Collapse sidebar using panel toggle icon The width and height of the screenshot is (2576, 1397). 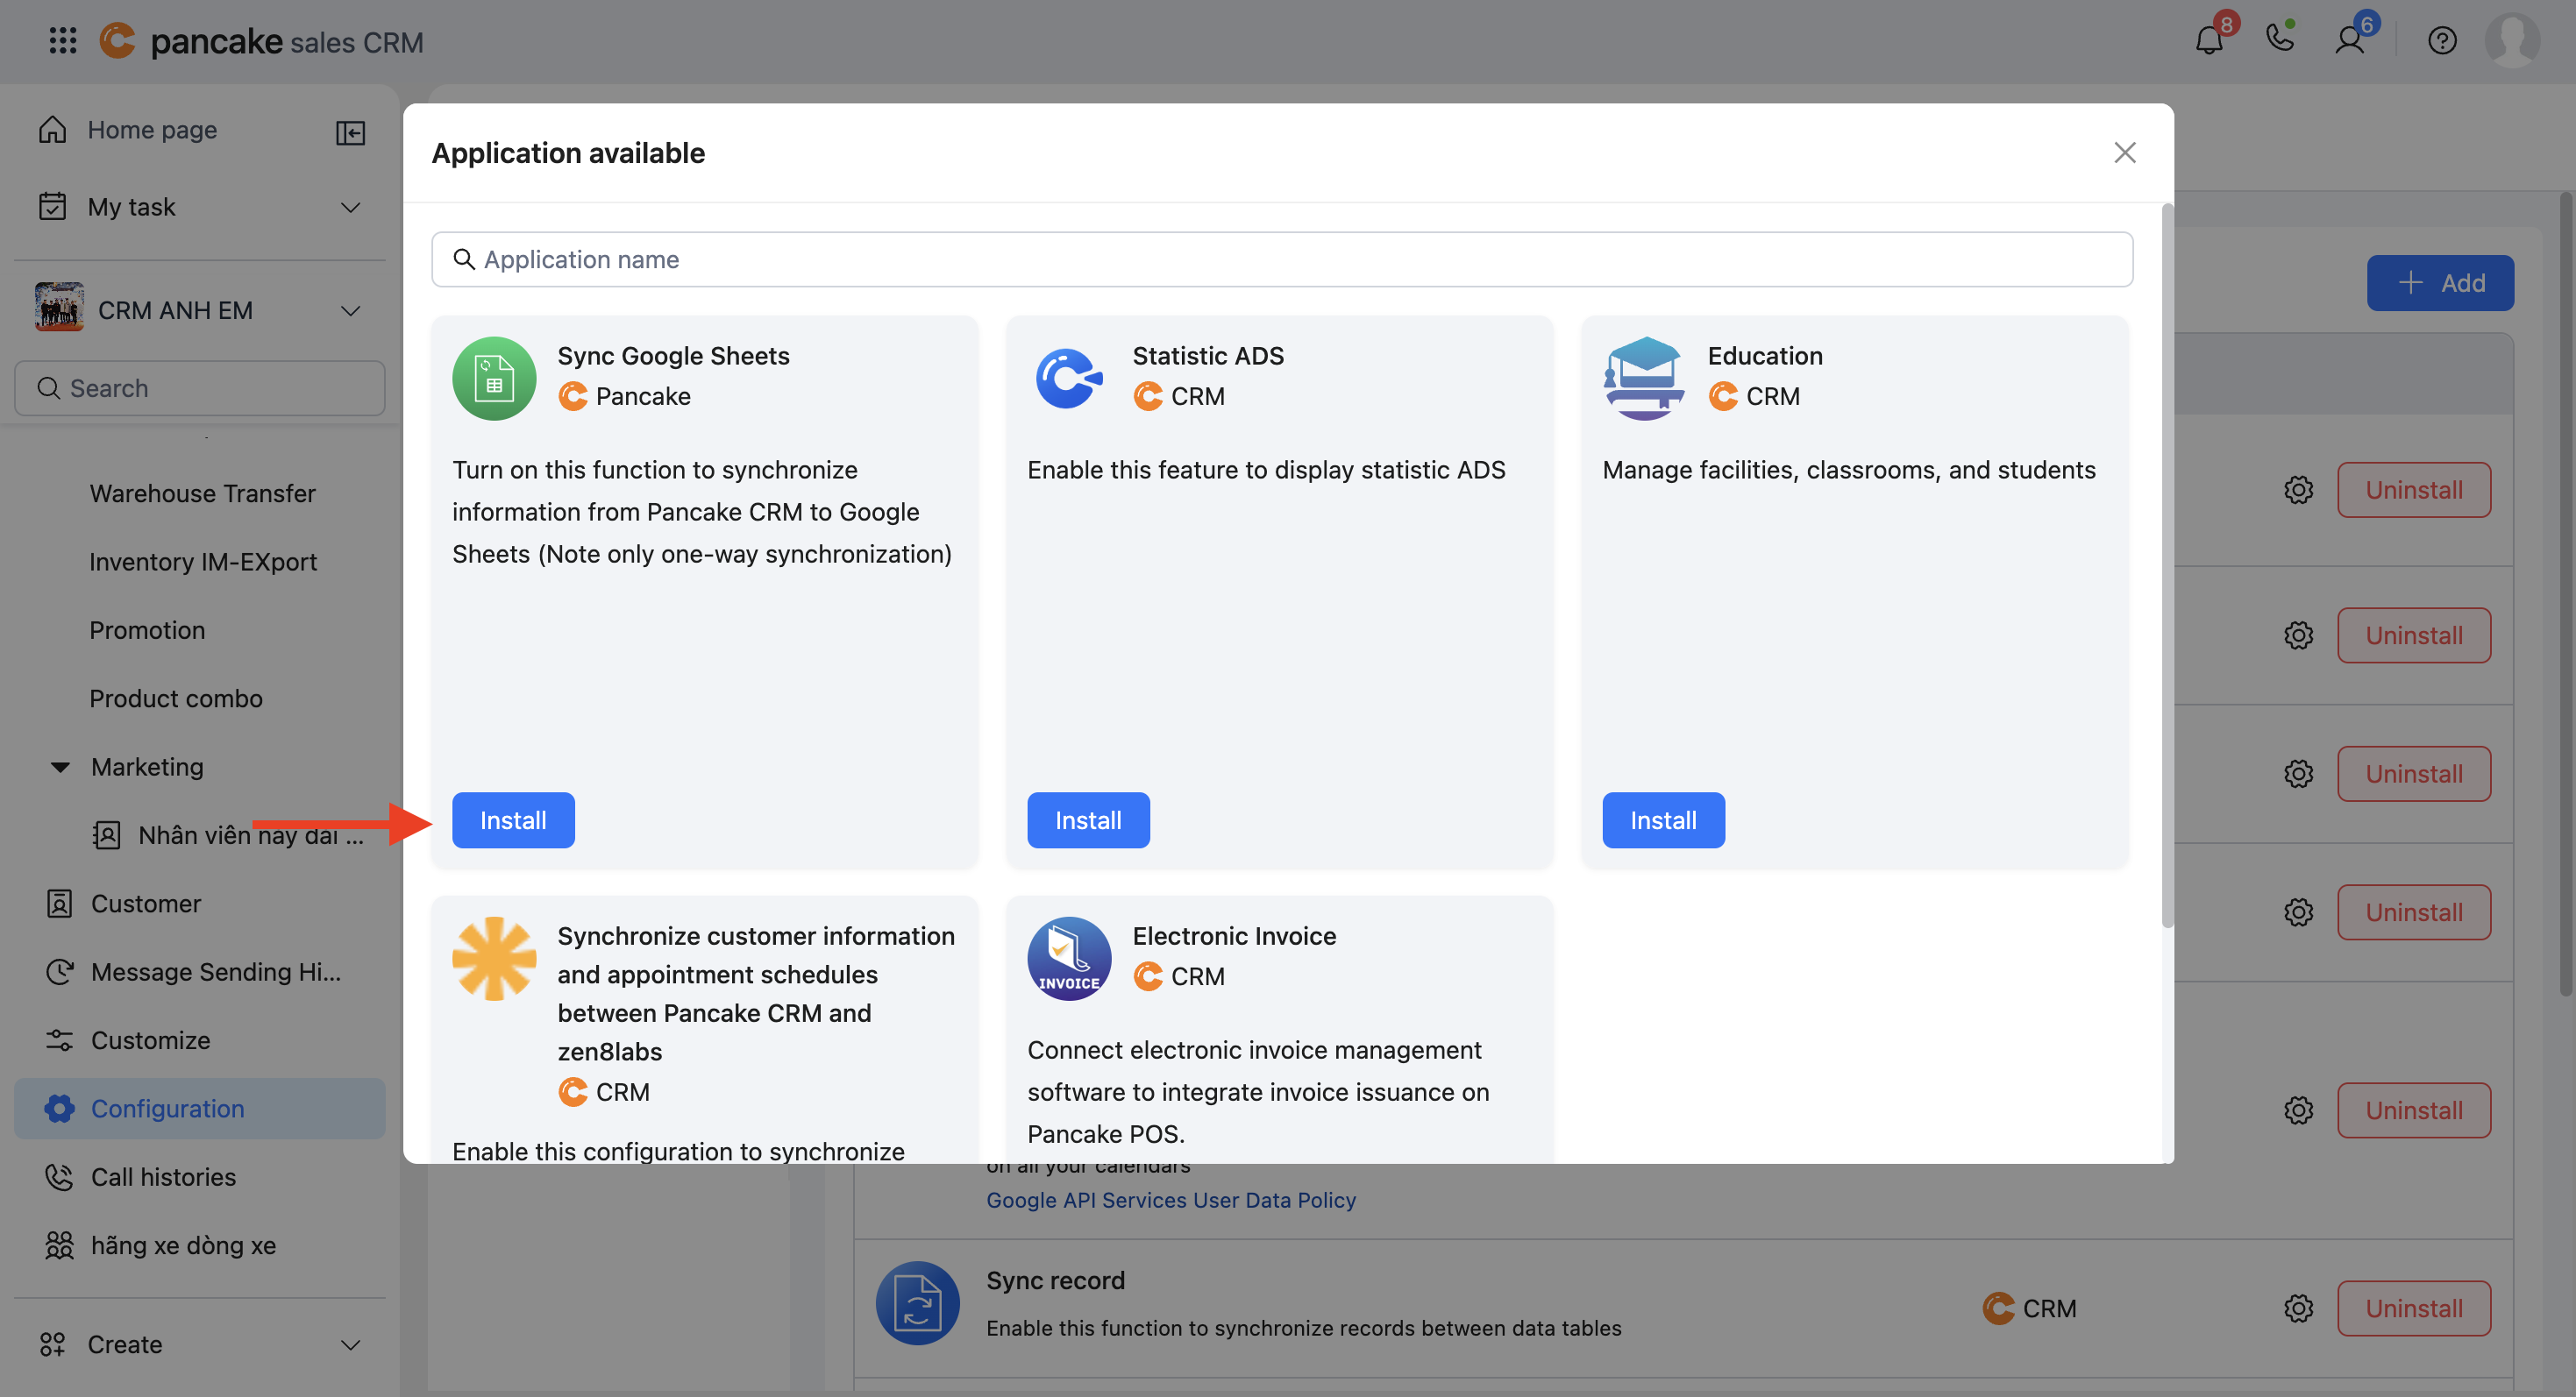click(350, 132)
